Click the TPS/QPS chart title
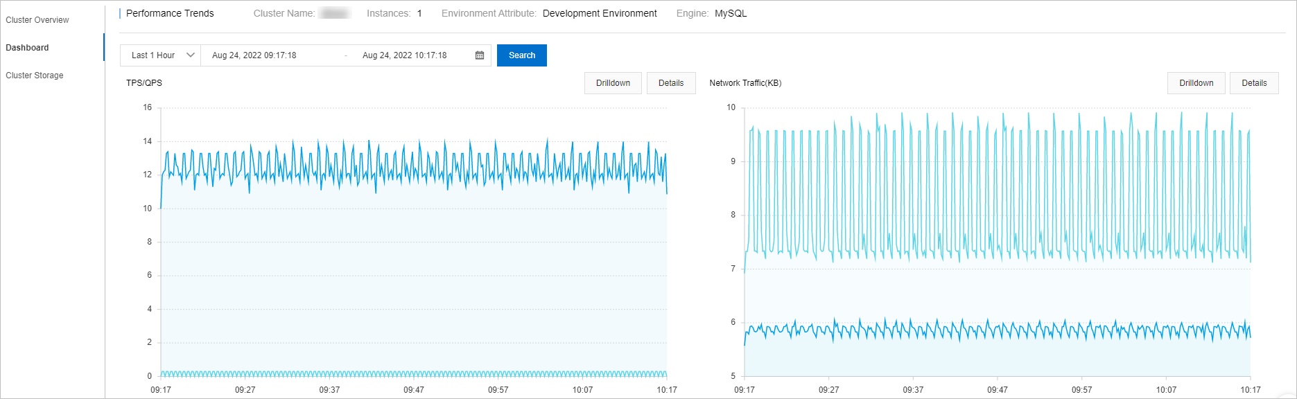Viewport: 1297px width, 399px height. [x=144, y=83]
